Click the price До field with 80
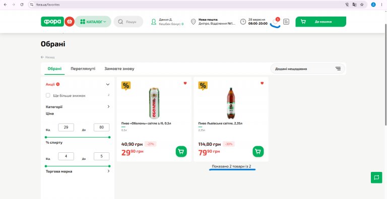The height and width of the screenshot is (199, 387). click(x=101, y=127)
